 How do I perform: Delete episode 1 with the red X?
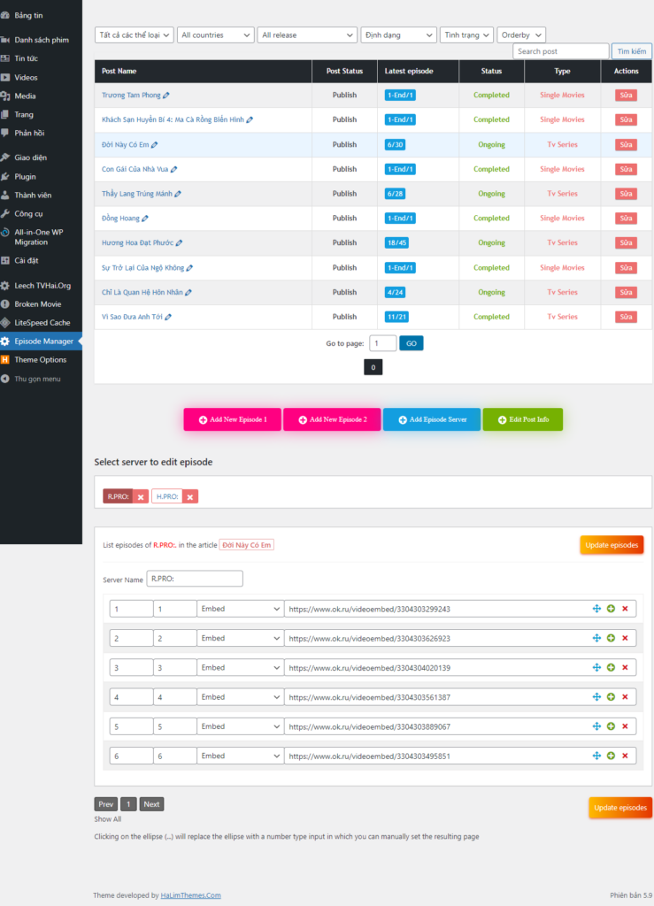tap(625, 609)
